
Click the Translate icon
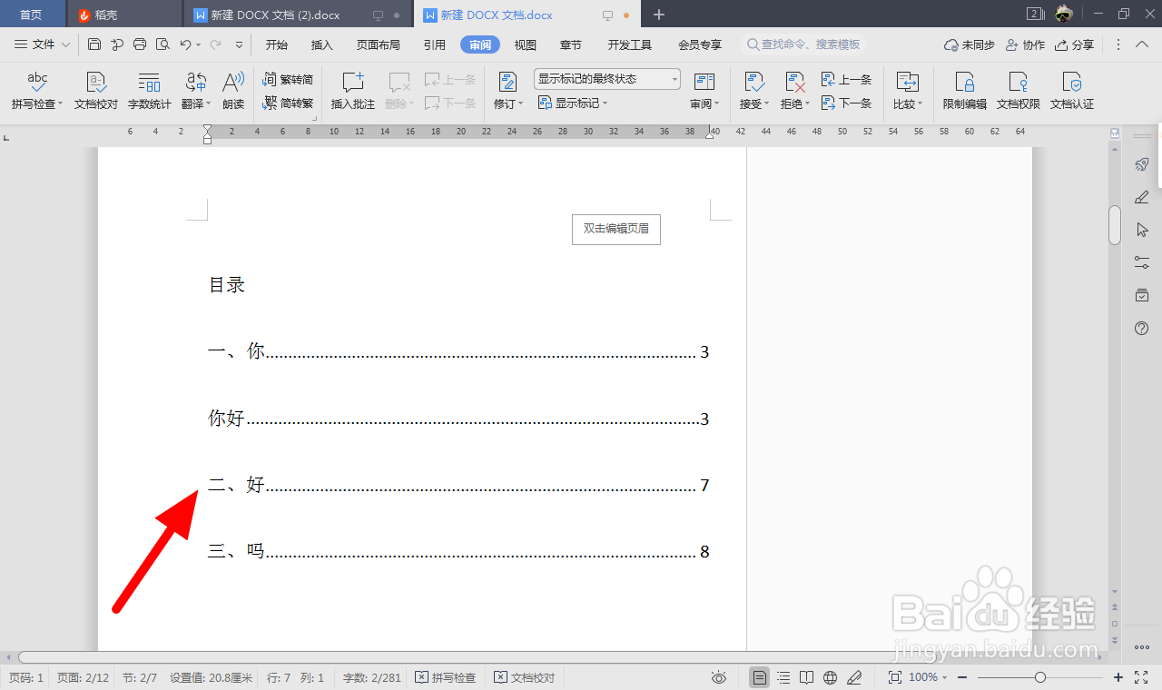point(195,83)
